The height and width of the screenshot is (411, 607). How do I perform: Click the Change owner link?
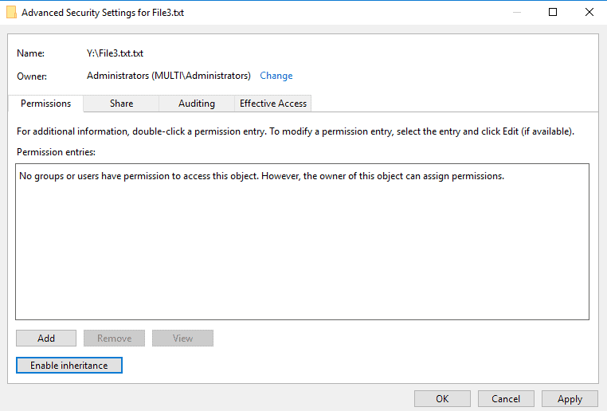276,76
